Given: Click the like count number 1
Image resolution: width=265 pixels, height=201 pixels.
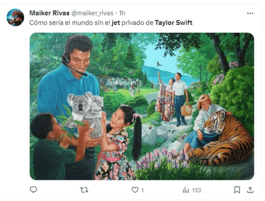Looking at the screenshot, I should (x=142, y=190).
